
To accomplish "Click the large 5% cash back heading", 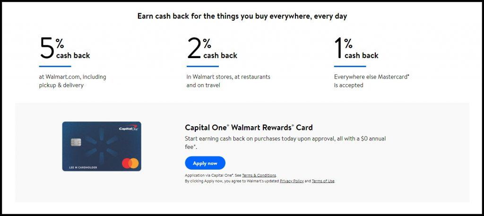I will tap(64, 48).
